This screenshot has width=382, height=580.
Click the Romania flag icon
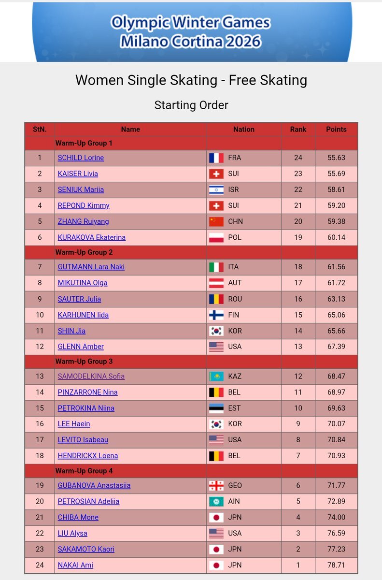pos(216,299)
